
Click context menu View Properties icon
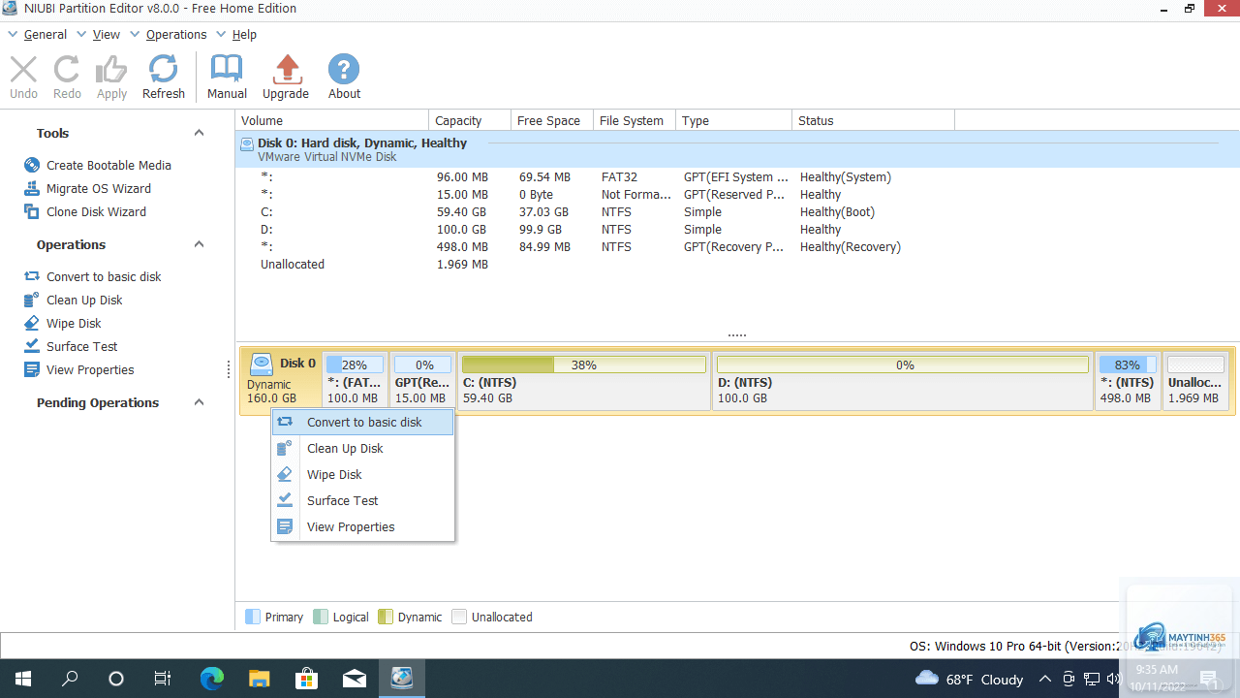point(285,526)
